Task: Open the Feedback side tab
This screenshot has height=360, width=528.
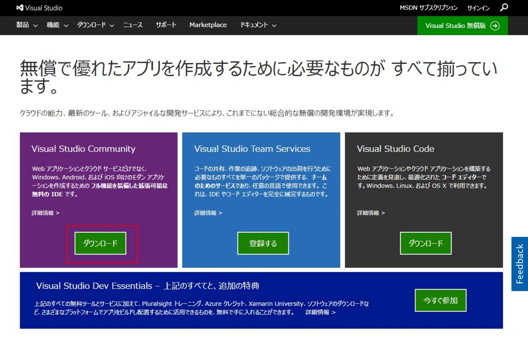Action: (x=520, y=264)
